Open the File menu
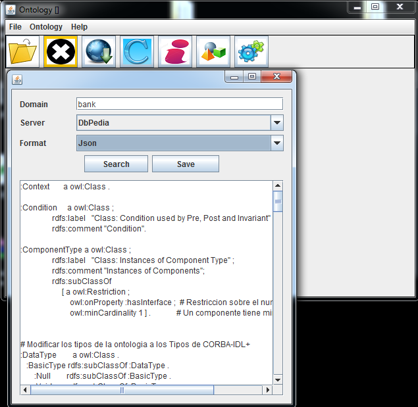The image size is (418, 407). [x=15, y=27]
